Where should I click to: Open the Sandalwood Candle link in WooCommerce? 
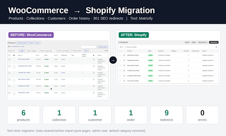tap(24, 86)
